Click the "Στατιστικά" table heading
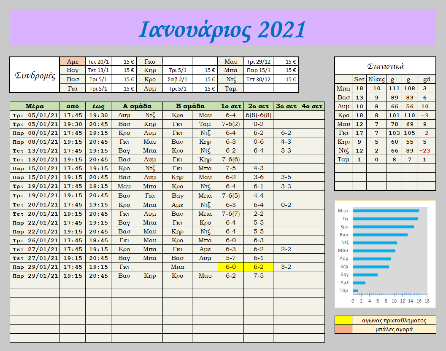The width and height of the screenshot is (446, 351). coord(385,66)
